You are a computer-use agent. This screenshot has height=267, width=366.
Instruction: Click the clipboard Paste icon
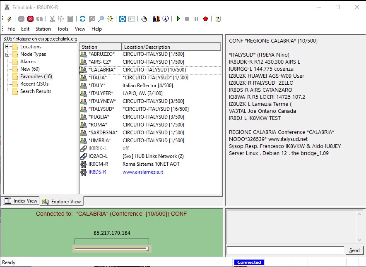coord(70,19)
